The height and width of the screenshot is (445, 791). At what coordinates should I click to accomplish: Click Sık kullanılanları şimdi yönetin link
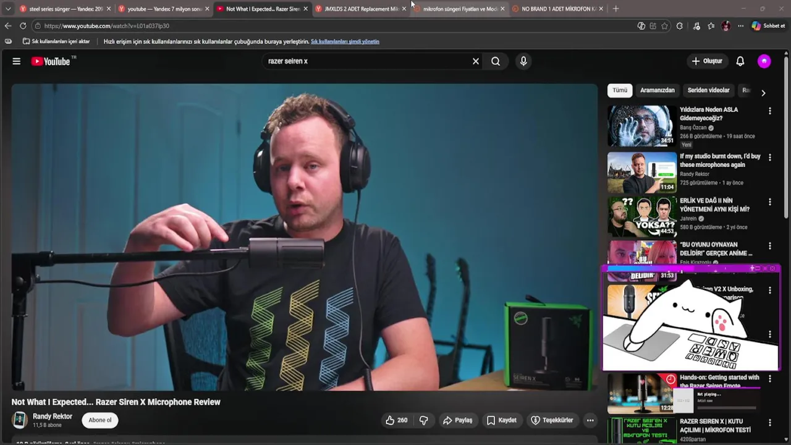(x=345, y=41)
